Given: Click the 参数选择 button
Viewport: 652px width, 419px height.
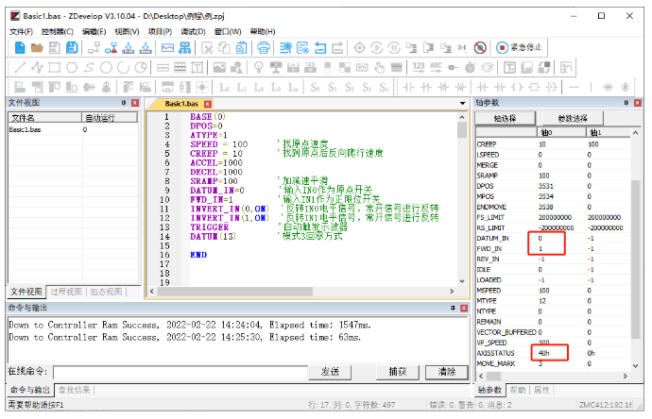Looking at the screenshot, I should point(573,118).
